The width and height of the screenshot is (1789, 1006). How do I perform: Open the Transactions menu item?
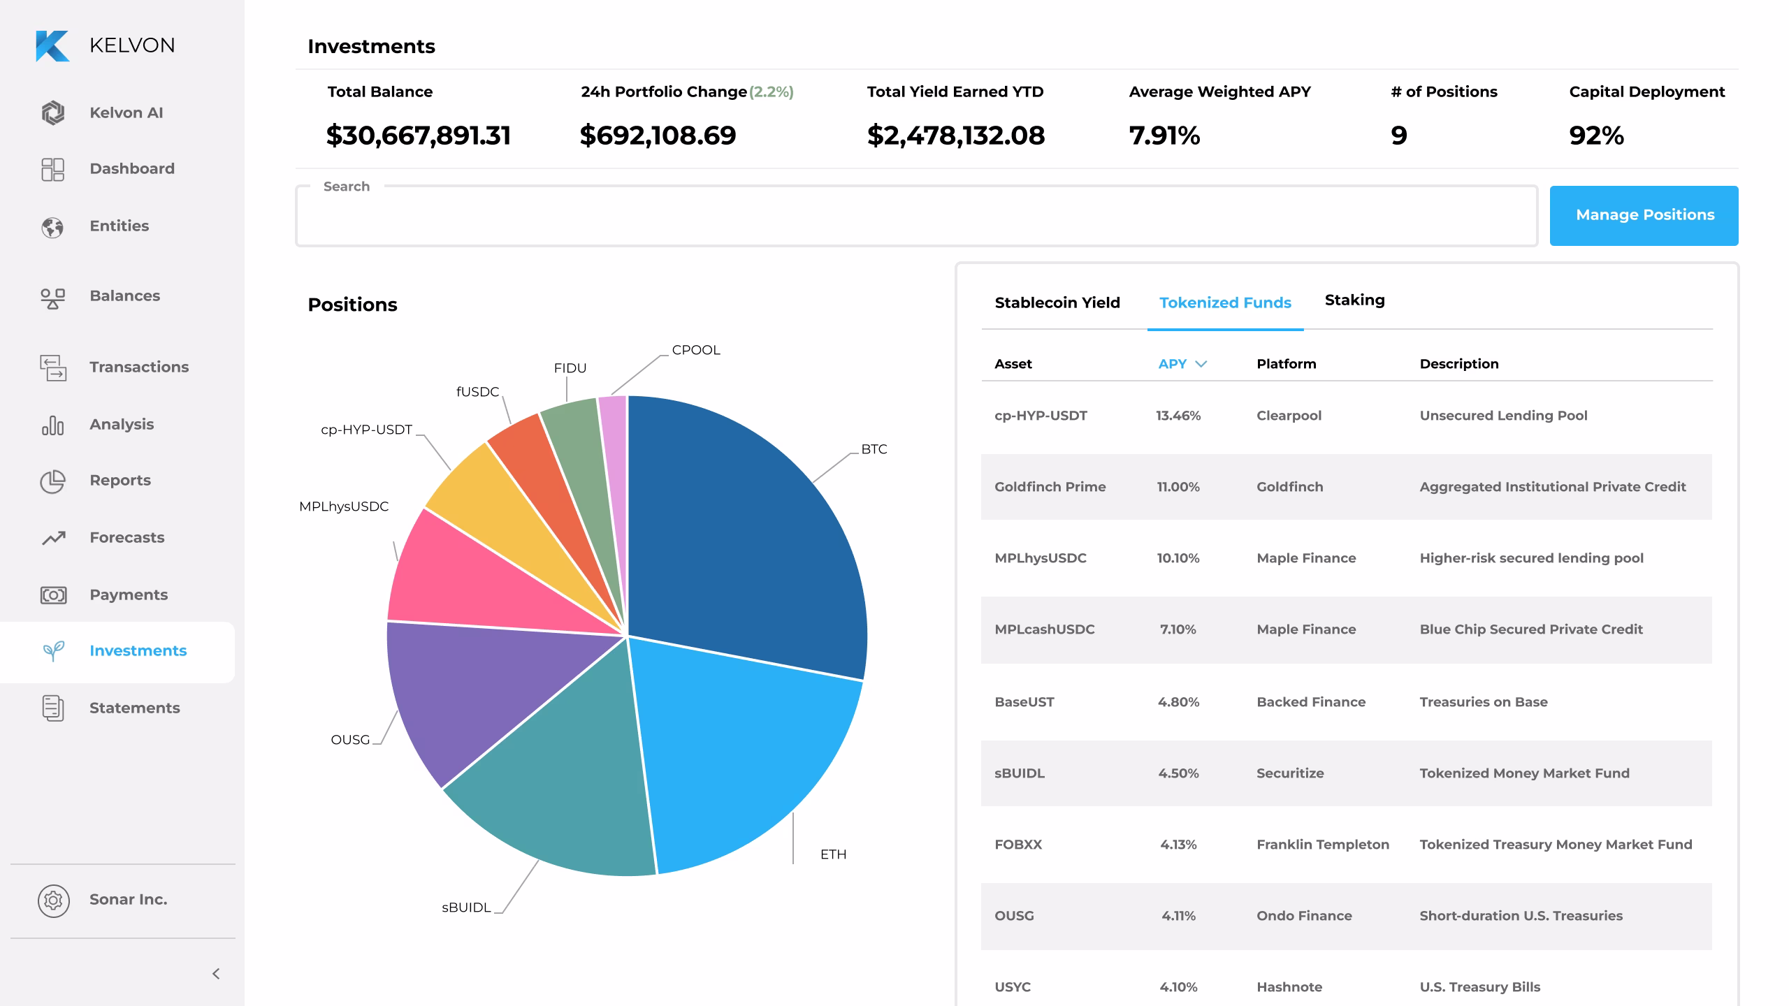point(139,367)
